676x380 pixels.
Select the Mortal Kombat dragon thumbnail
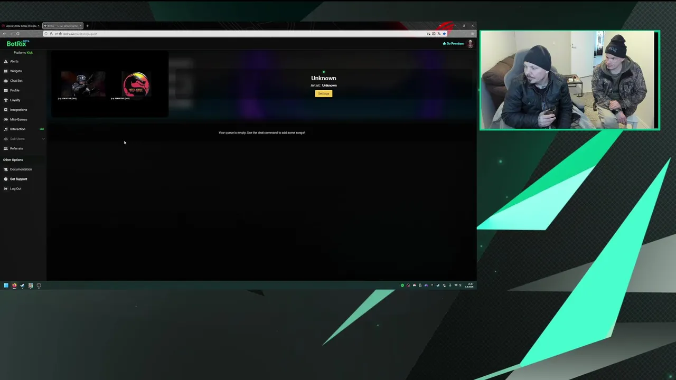point(136,84)
